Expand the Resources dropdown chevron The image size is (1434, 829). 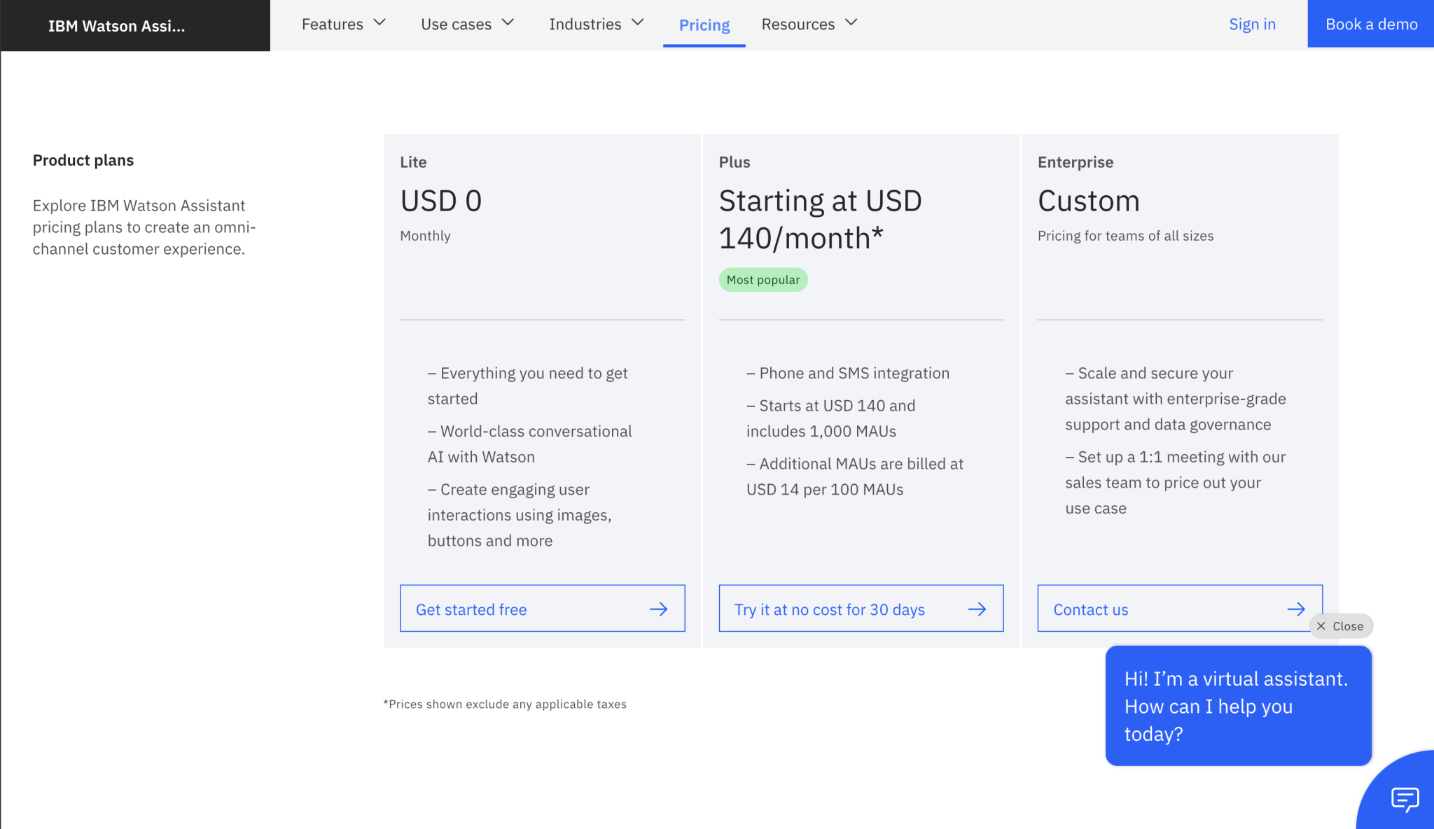pyautogui.click(x=851, y=23)
